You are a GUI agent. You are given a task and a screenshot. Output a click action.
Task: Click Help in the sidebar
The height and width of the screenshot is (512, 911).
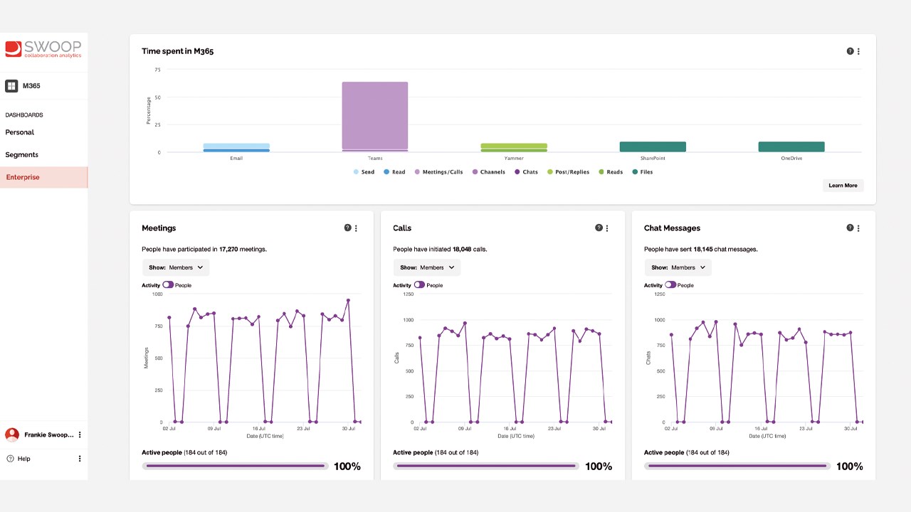tap(23, 459)
